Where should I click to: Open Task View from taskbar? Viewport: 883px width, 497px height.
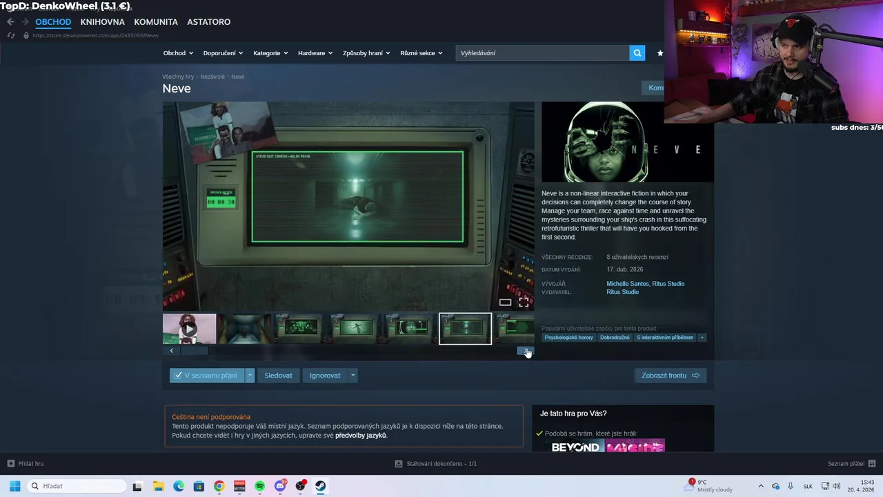coord(137,486)
